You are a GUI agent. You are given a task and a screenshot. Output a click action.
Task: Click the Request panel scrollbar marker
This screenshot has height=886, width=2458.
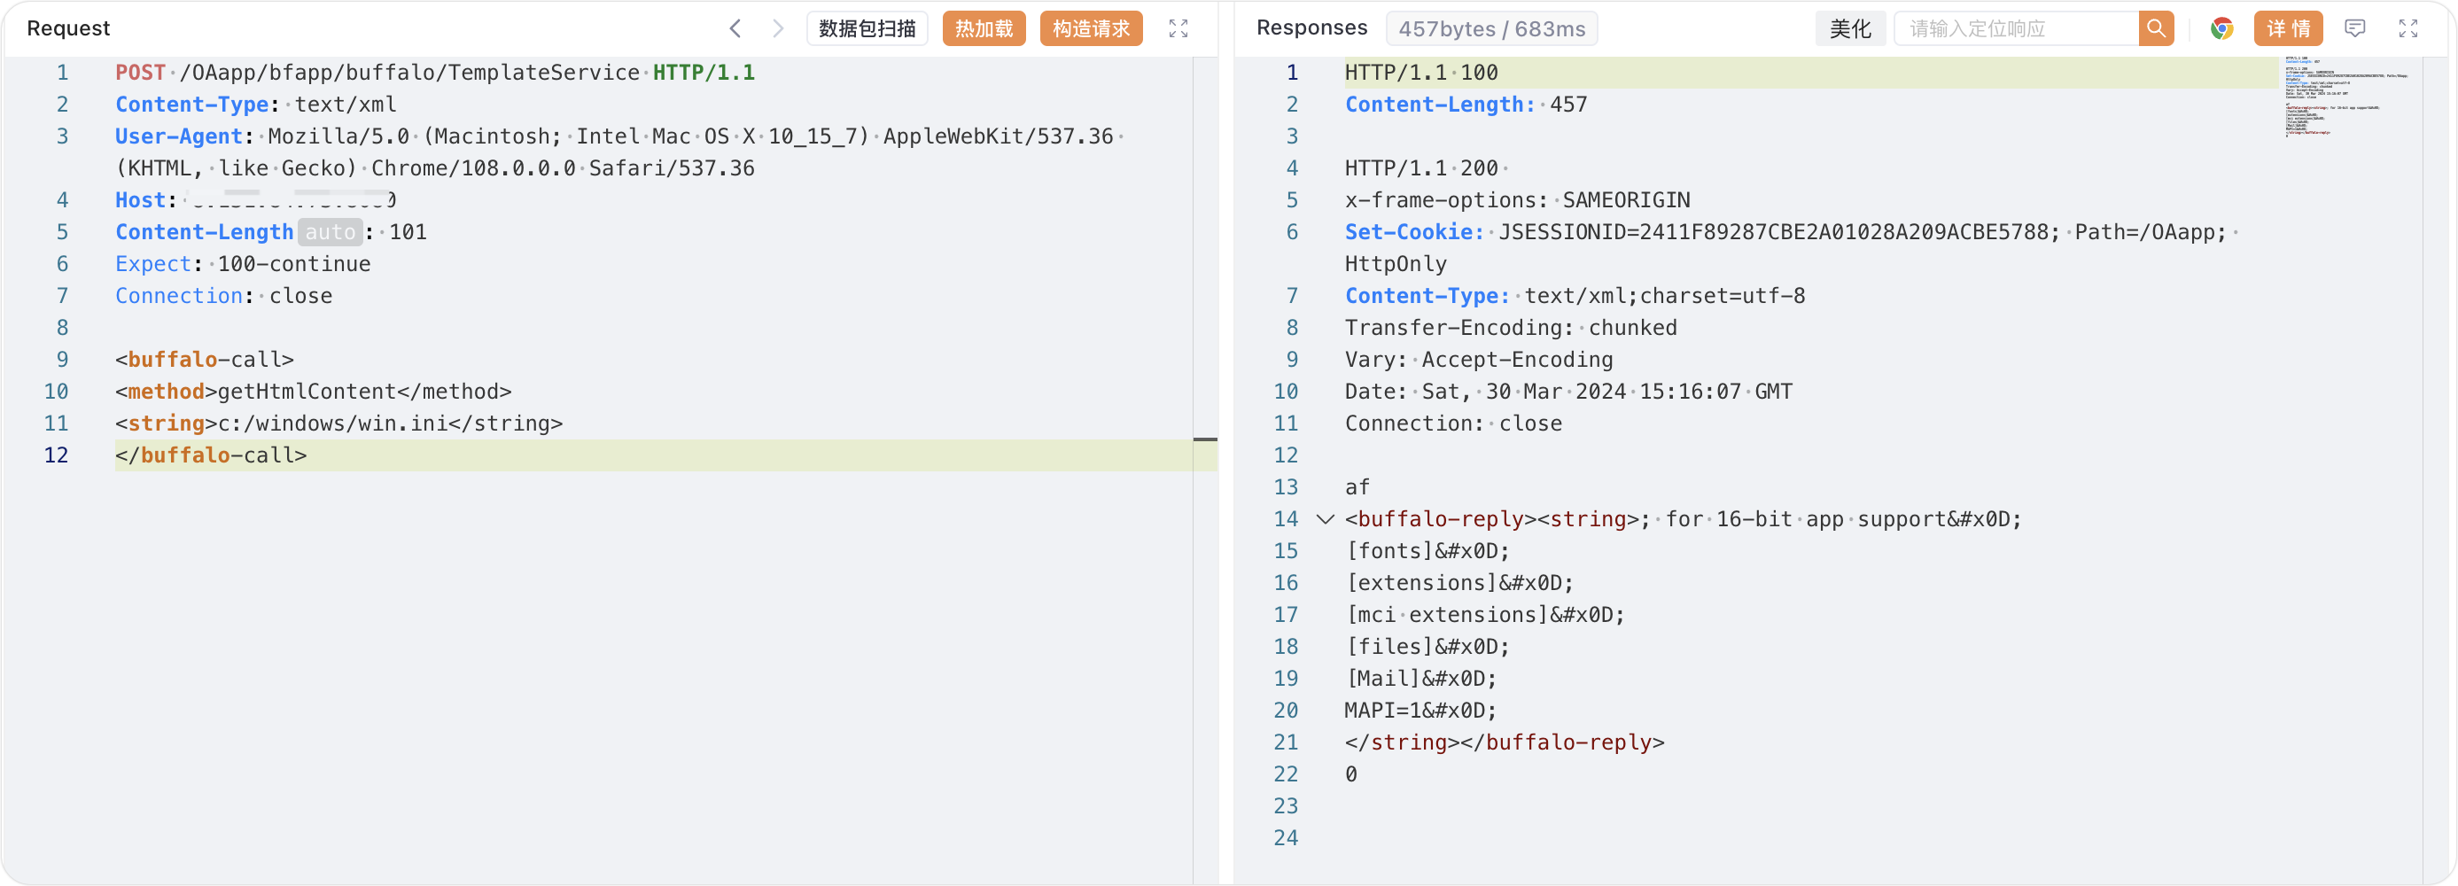point(1205,439)
